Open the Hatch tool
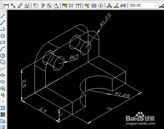This screenshot has width=164, height=129. (3, 108)
